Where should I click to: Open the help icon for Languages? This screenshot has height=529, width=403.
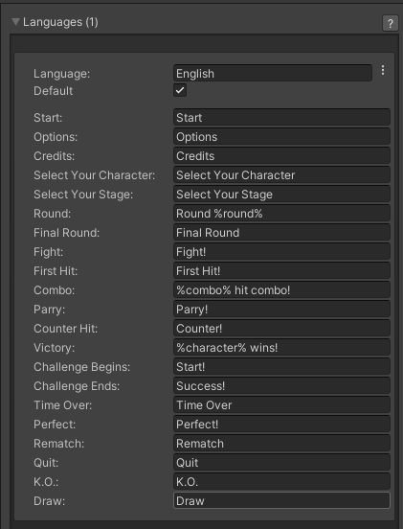coord(391,23)
